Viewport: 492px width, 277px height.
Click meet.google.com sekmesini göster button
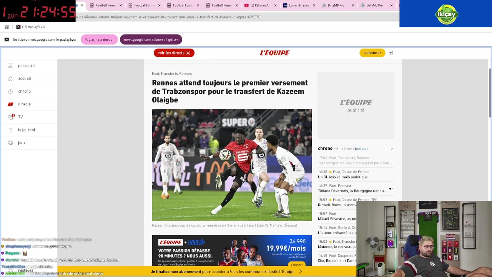click(151, 40)
